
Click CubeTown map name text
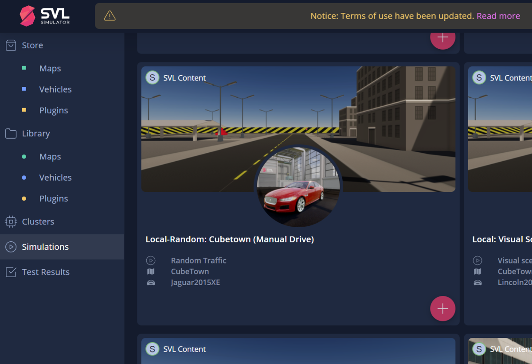pyautogui.click(x=190, y=271)
